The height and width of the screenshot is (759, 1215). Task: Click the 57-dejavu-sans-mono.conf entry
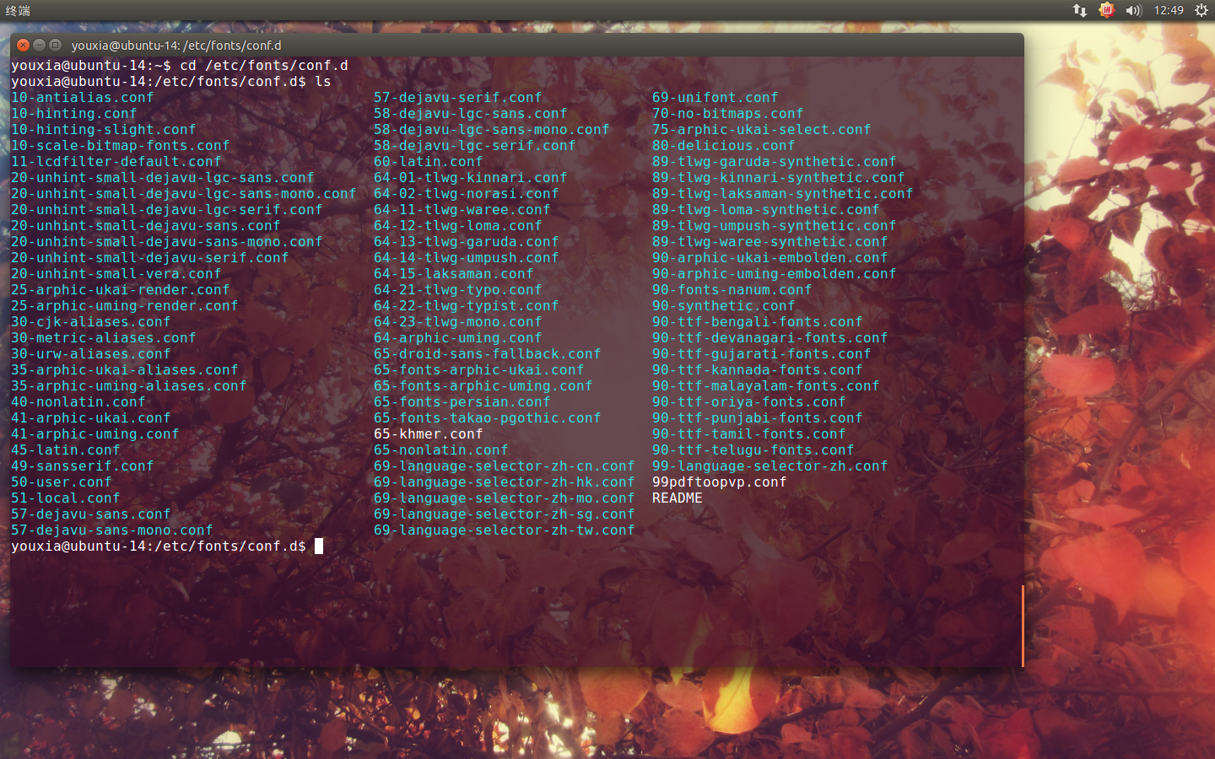pos(112,530)
